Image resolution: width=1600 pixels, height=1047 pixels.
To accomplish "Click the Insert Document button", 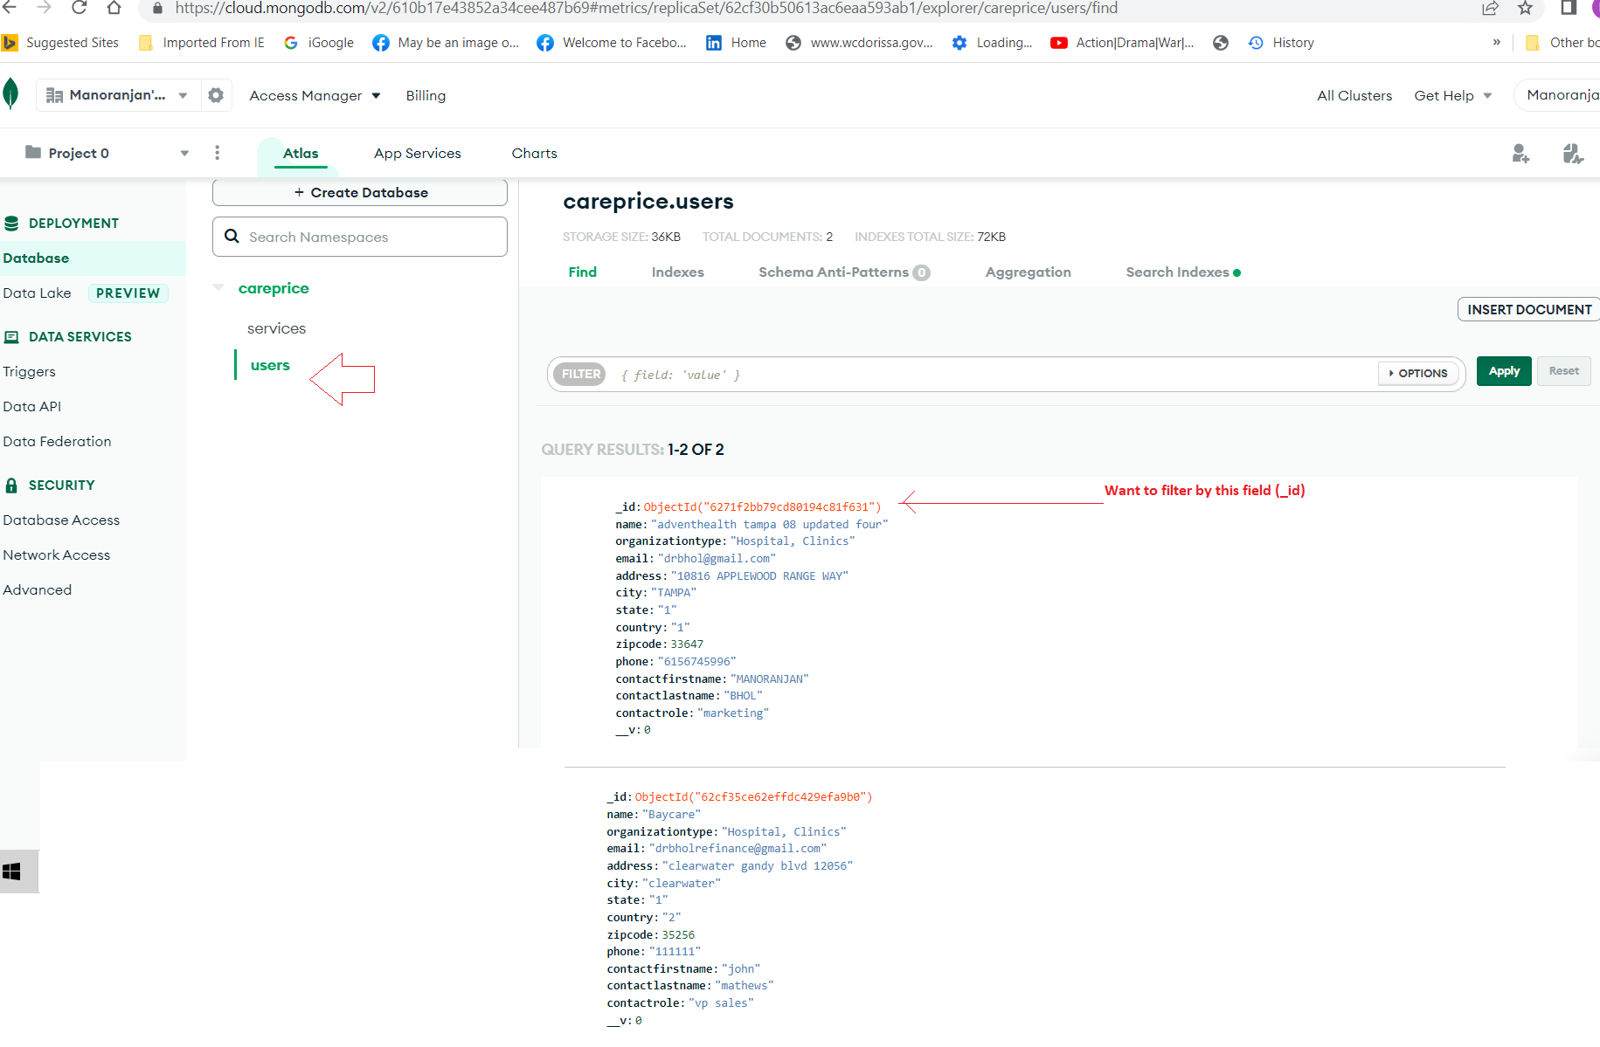I will pos(1528,310).
